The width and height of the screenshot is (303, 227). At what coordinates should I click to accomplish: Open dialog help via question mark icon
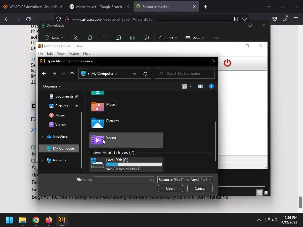(211, 86)
